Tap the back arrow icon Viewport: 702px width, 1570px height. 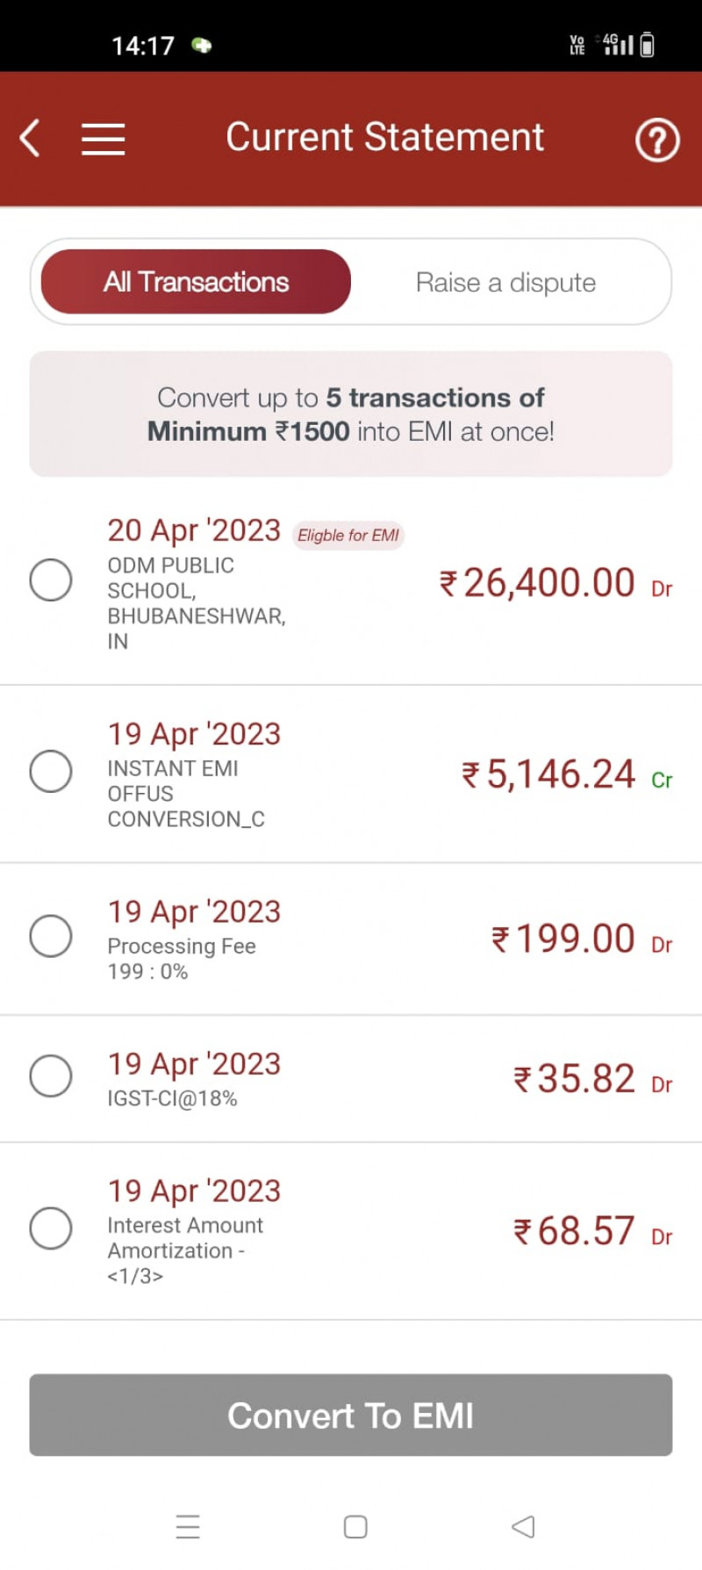tap(31, 139)
